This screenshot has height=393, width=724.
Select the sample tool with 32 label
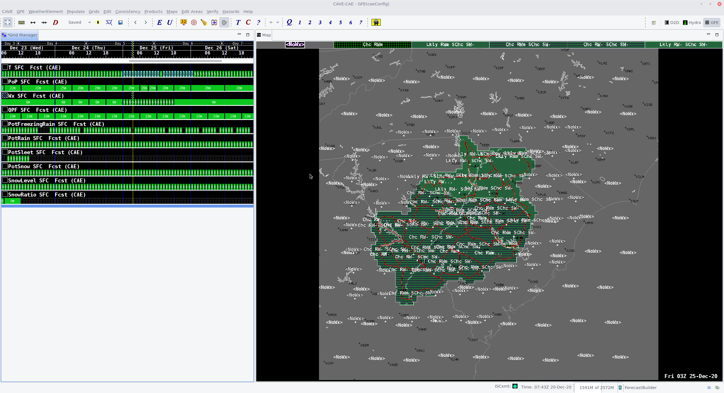point(184,22)
